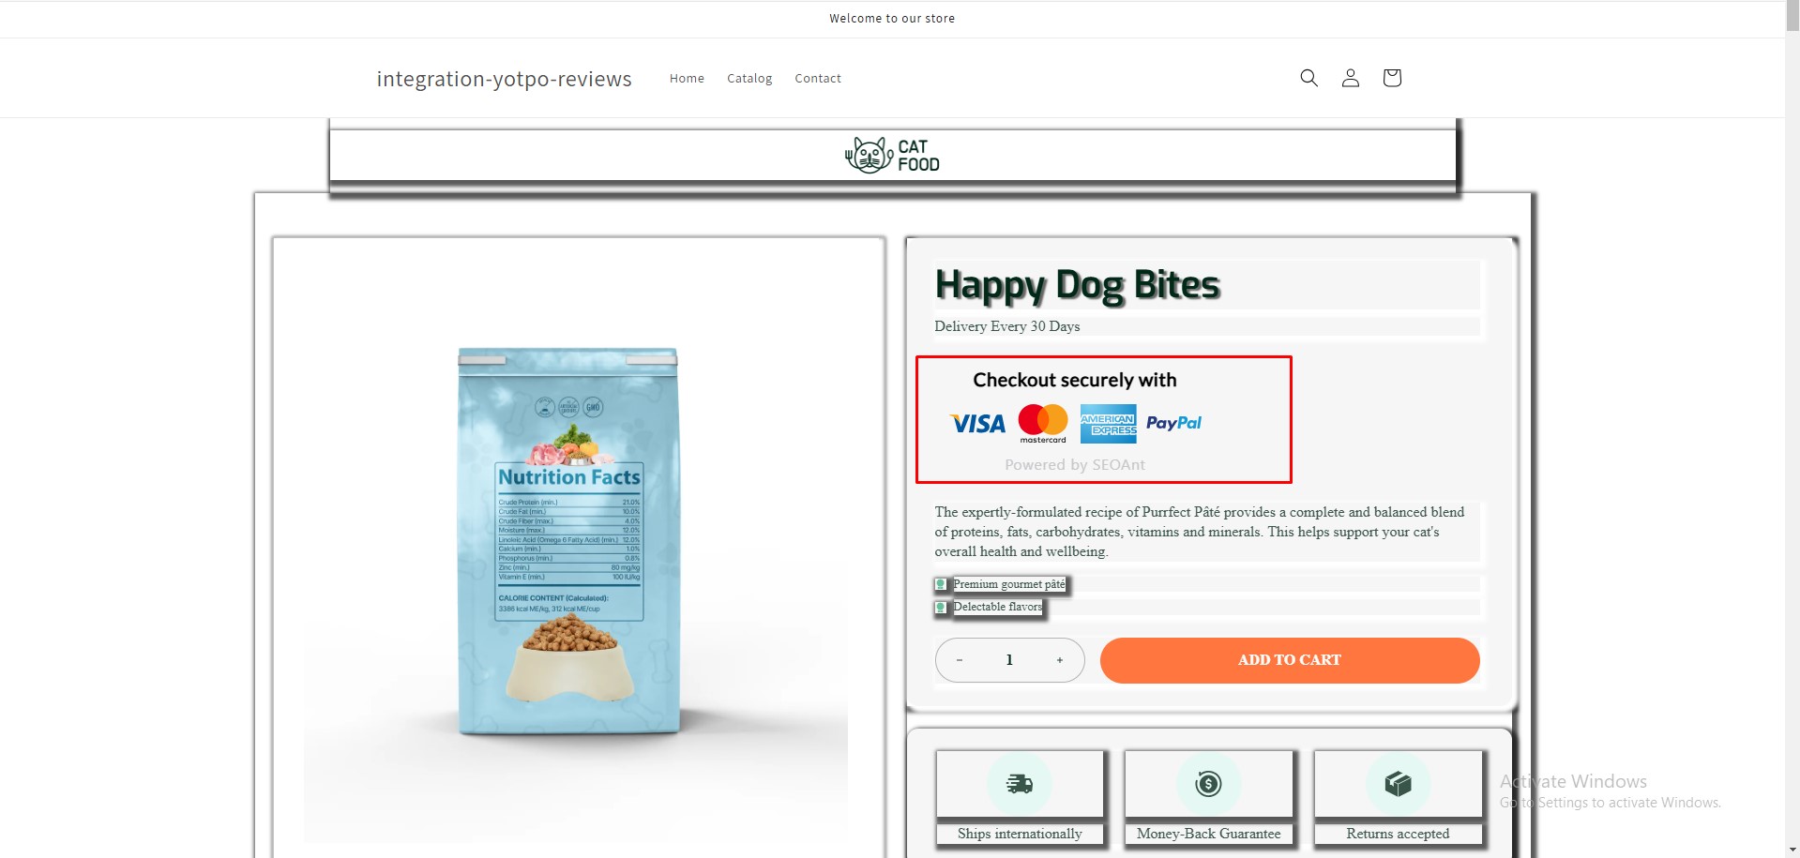Click the Mastercard payment logo
Viewport: 1800px width, 858px height.
click(x=1043, y=424)
